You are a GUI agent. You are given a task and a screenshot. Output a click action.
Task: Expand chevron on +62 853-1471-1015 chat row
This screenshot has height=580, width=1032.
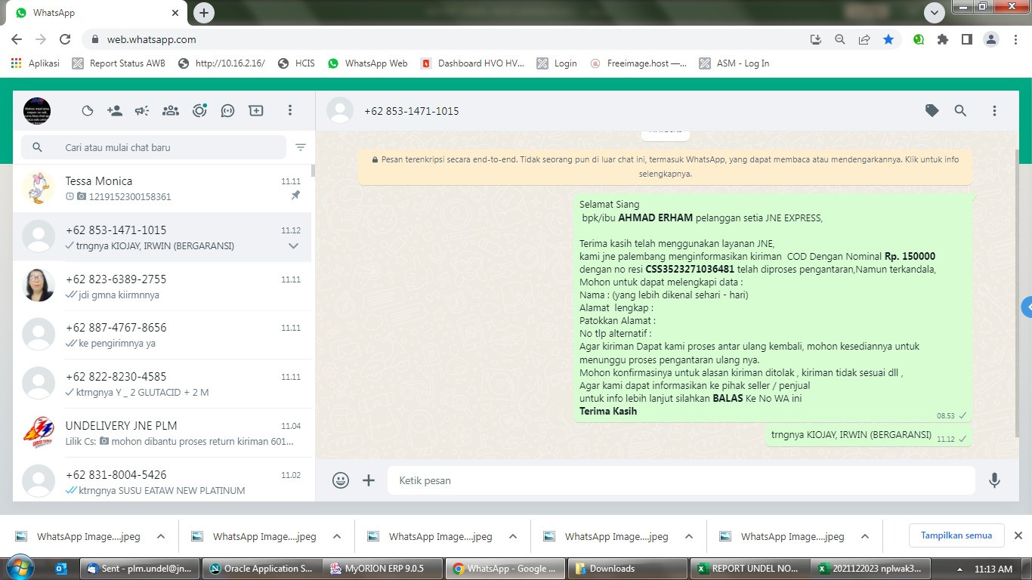click(x=293, y=245)
